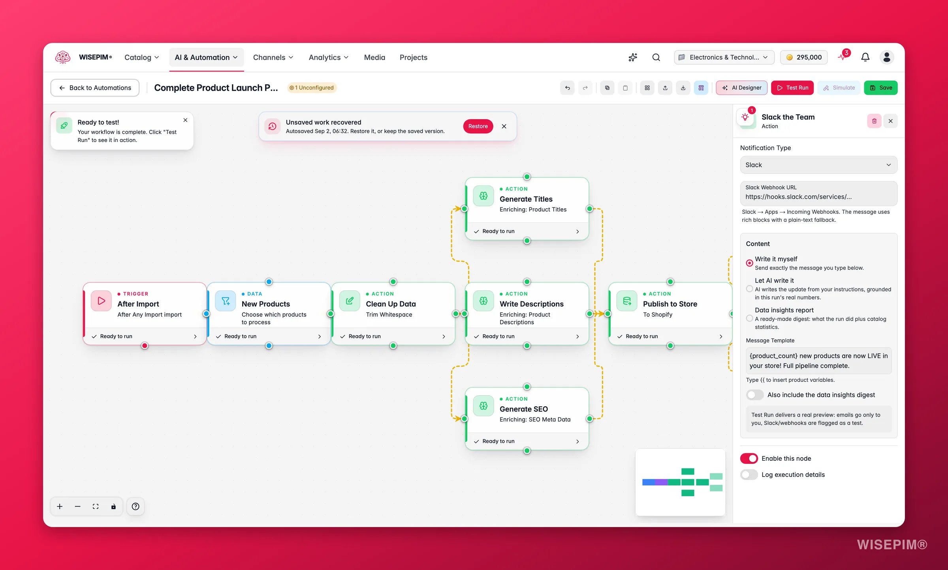Select the Data insights report option
The height and width of the screenshot is (570, 948).
click(749, 318)
